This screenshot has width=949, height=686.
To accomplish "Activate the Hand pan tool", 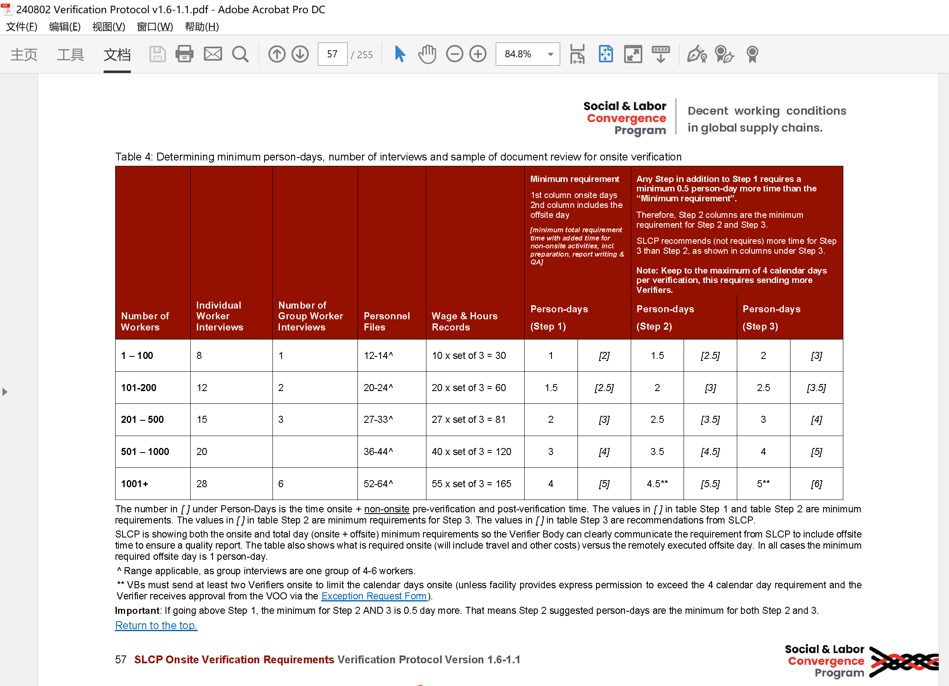I will pos(427,54).
